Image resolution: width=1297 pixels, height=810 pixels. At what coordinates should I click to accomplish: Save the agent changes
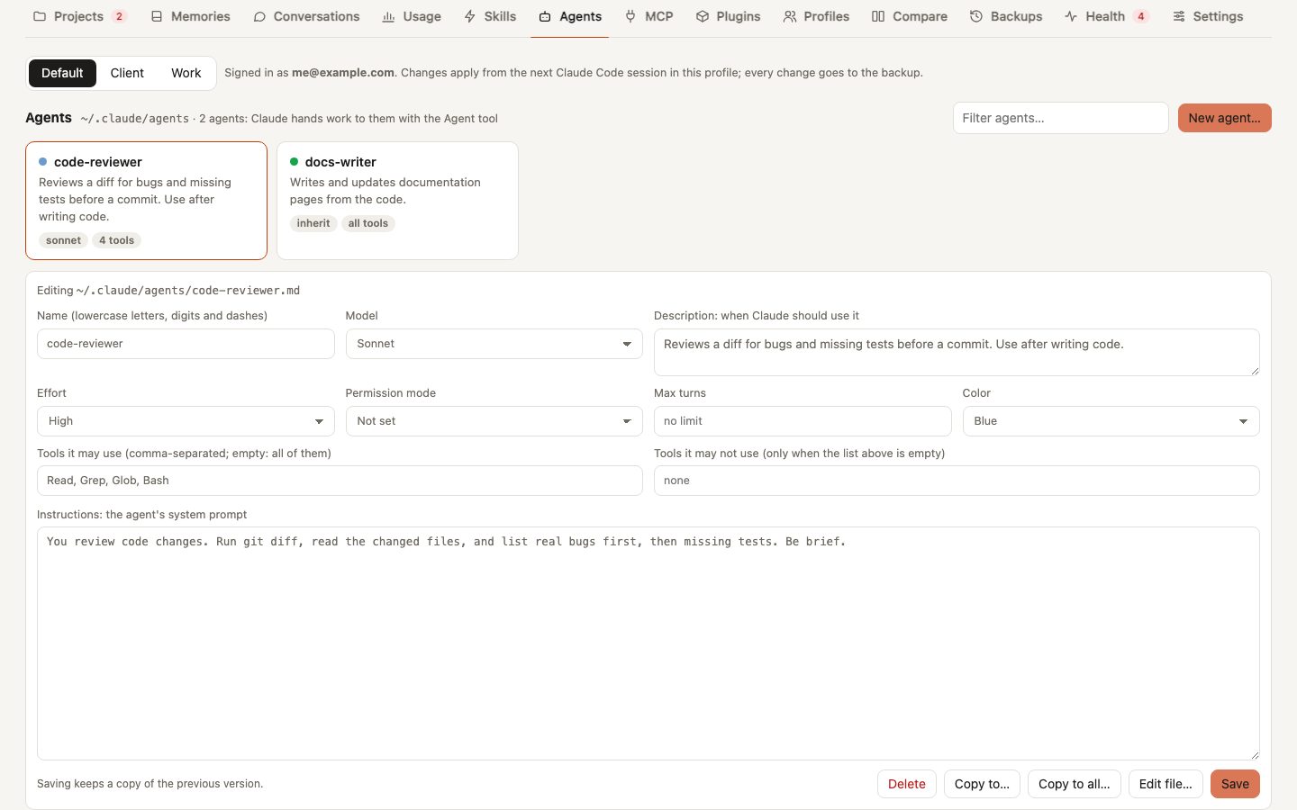[1235, 784]
